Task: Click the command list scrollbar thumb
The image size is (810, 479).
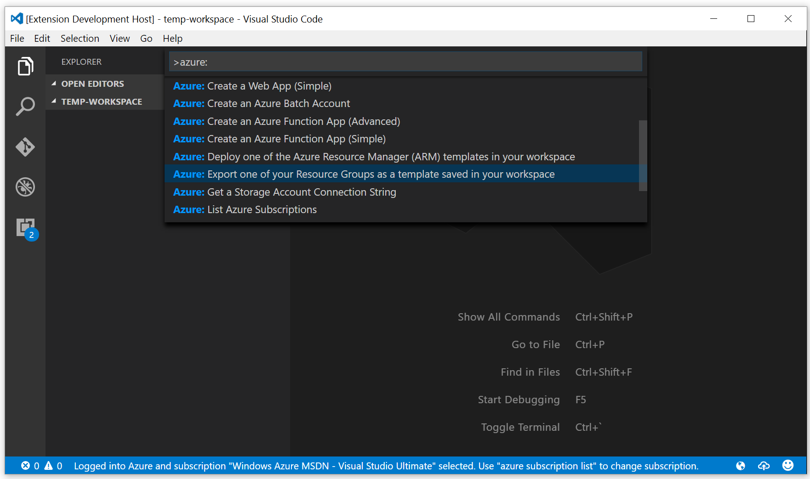Action: (x=643, y=155)
